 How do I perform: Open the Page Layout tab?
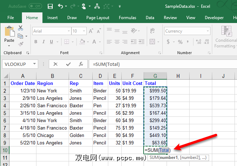click(98, 18)
